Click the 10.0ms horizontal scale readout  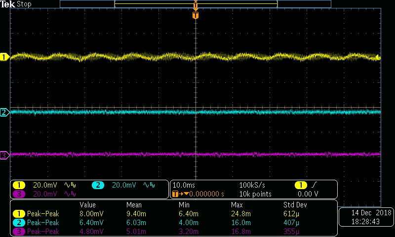pyautogui.click(x=183, y=185)
